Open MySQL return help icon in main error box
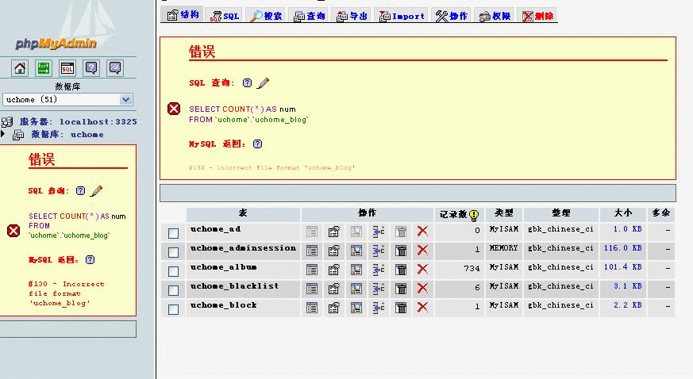The height and width of the screenshot is (379, 693). (x=258, y=144)
